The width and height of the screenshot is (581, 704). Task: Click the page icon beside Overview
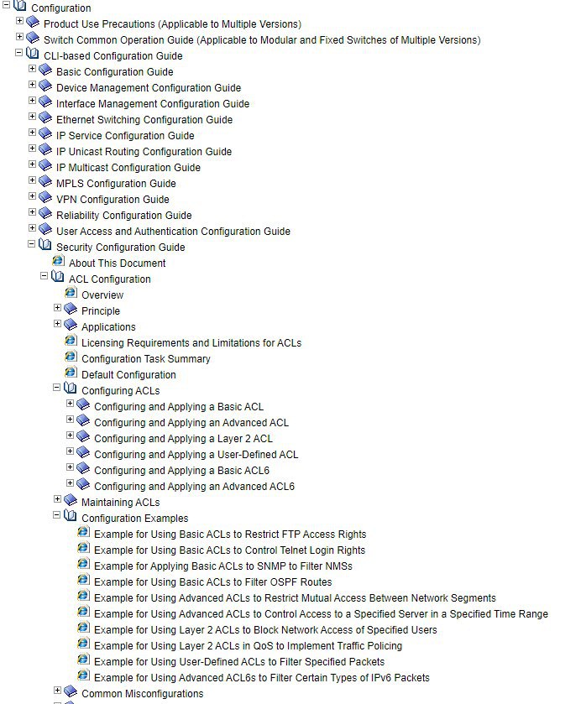pyautogui.click(x=71, y=292)
